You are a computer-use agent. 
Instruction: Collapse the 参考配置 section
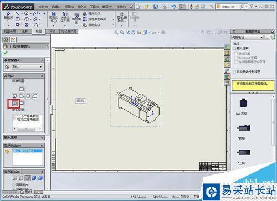coord(42,60)
